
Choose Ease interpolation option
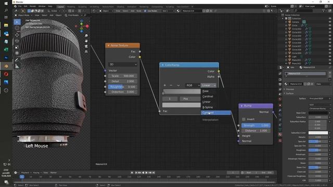pos(216,91)
